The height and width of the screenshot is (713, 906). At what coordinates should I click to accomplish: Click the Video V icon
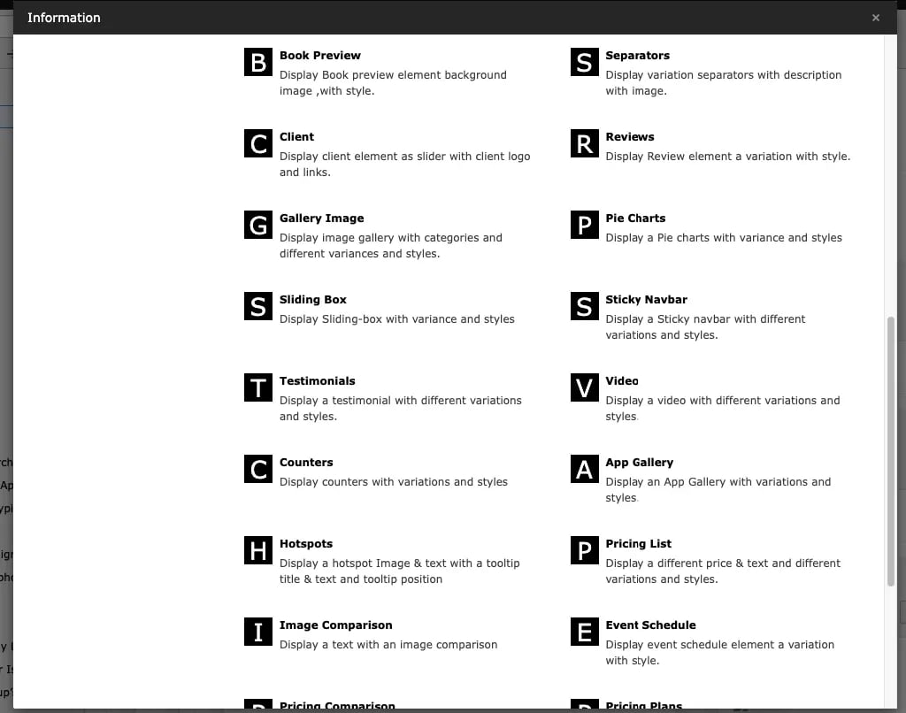pos(584,387)
